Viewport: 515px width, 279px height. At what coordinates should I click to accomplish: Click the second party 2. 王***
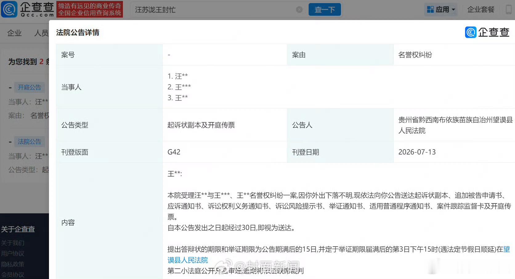179,87
